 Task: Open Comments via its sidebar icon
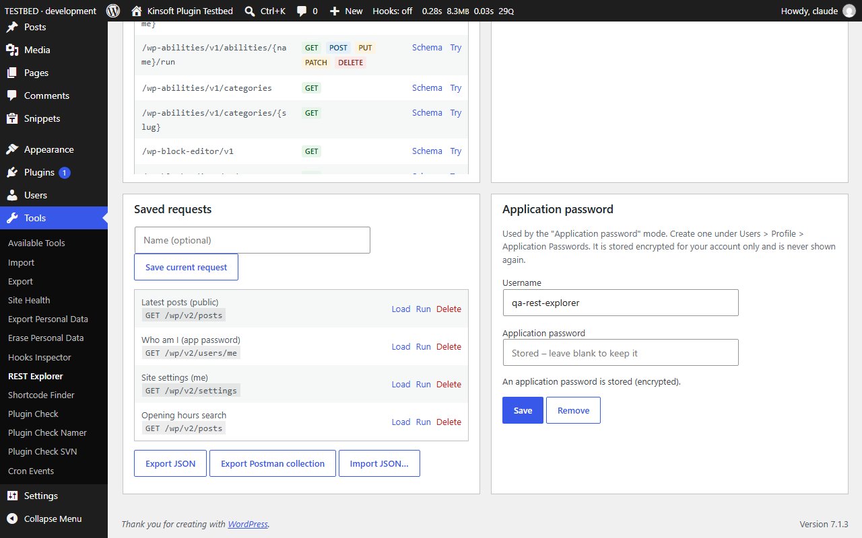pos(12,96)
